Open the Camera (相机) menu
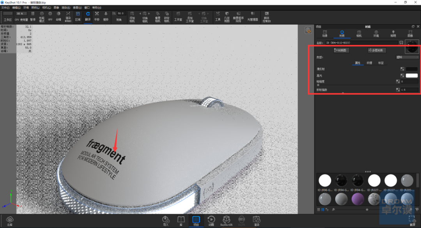The height and width of the screenshot is (228, 421). point(46,7)
